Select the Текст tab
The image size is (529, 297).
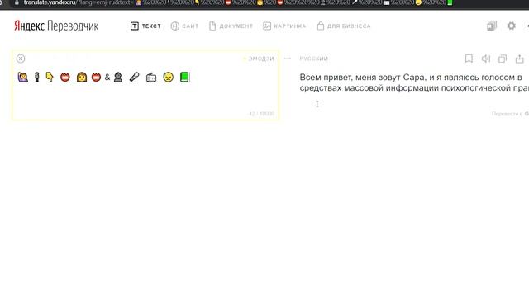(145, 26)
